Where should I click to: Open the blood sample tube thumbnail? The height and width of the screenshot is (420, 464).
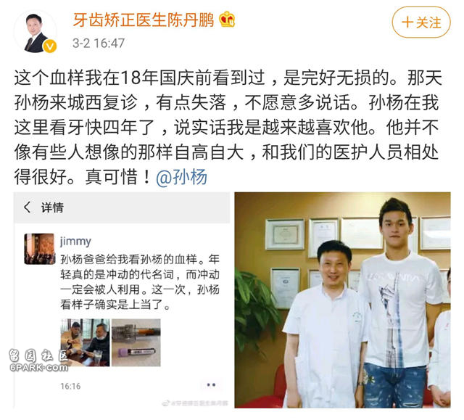[136, 342]
